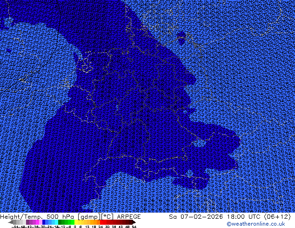Click the '[°C]' unit label
295x228 pixels.
(107, 217)
